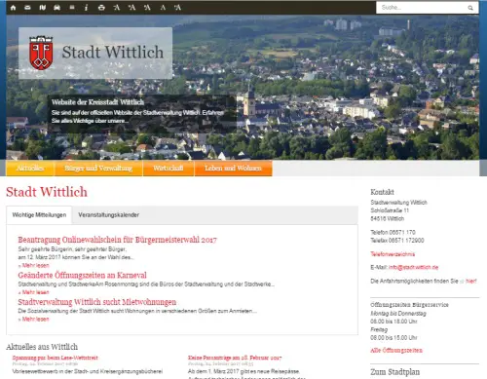The width and height of the screenshot is (487, 379).
Task: Click the Wittlich coat of arms logo
Action: tap(41, 53)
